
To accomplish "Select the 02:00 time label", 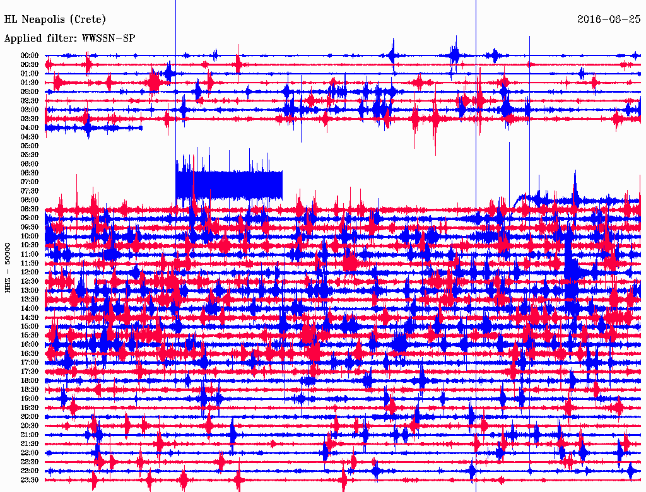I will (30, 92).
